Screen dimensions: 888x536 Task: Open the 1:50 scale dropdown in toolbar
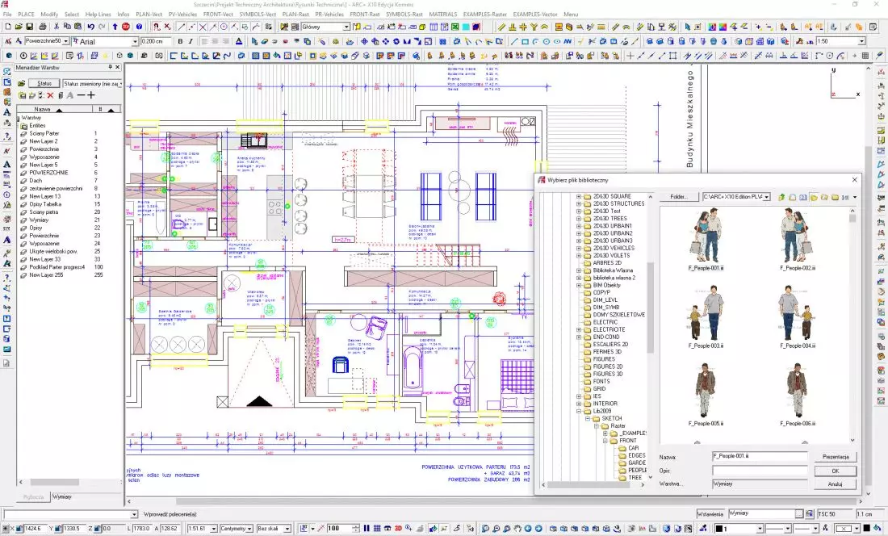click(861, 41)
